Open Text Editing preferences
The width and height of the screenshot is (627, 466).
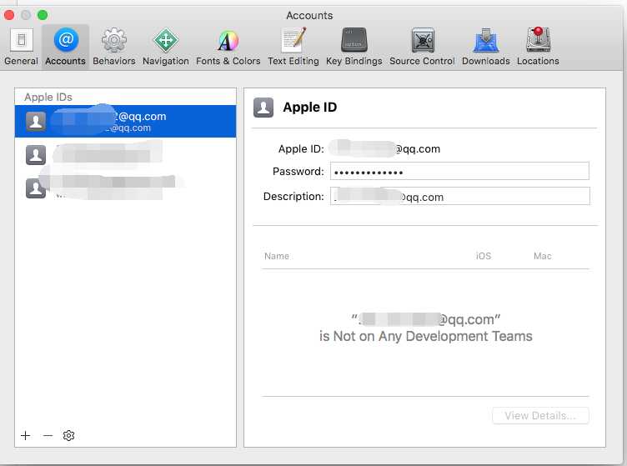[x=293, y=47]
